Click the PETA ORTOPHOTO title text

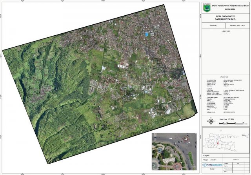point(226,17)
